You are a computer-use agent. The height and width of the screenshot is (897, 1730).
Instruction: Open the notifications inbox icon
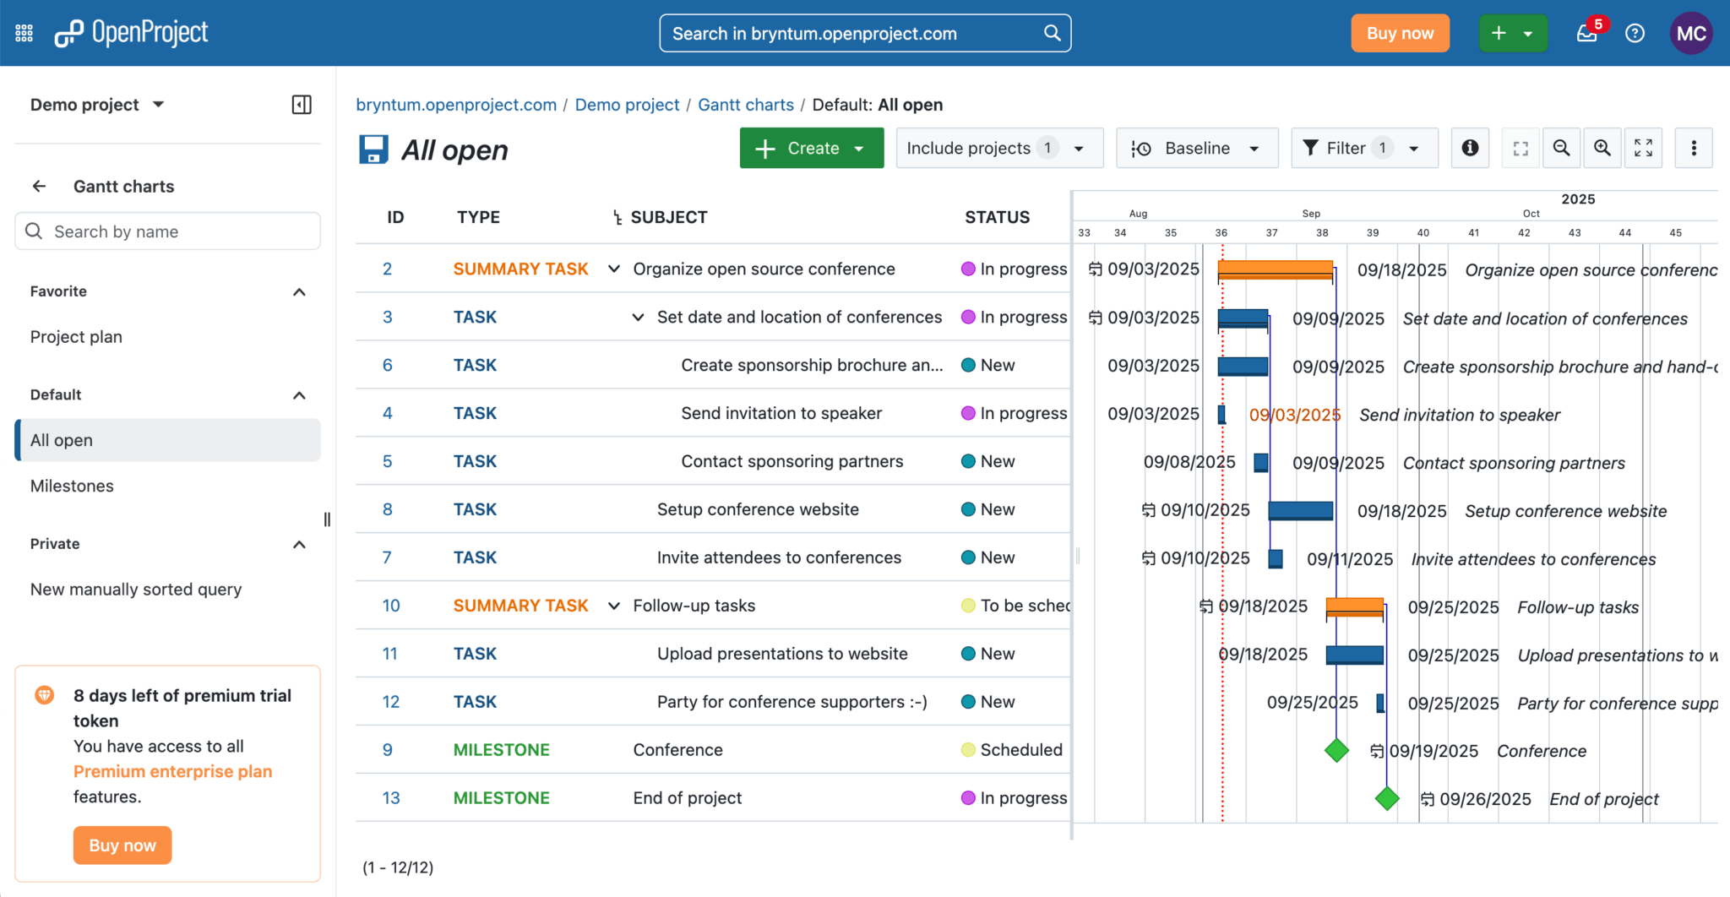(x=1586, y=33)
